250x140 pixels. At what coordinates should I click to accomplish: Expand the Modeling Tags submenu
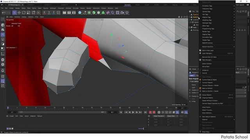[217, 20]
